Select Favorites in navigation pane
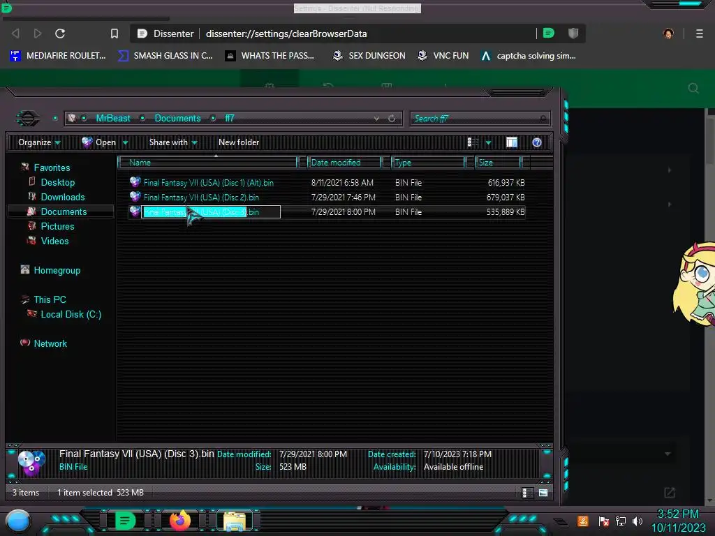Screen dimensions: 715x536 click(x=52, y=167)
